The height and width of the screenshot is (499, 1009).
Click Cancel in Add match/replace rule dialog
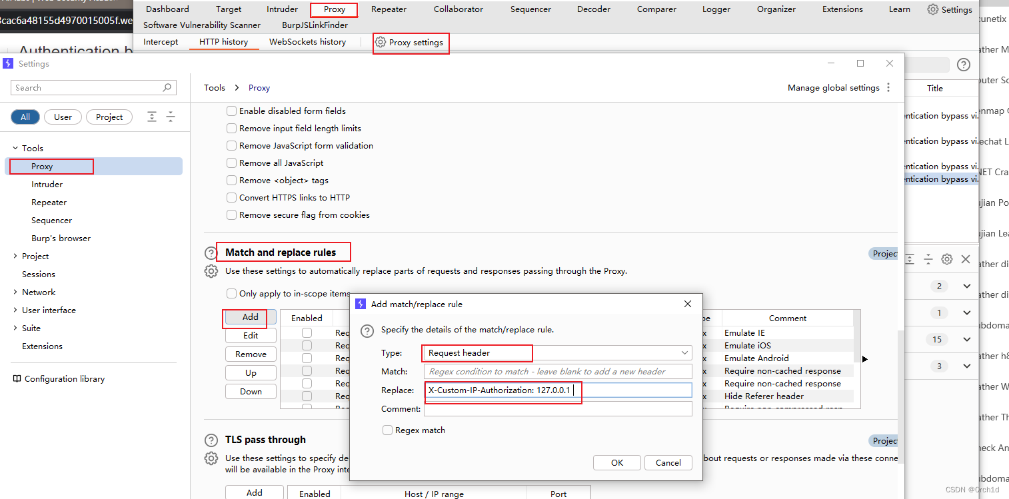click(x=668, y=462)
